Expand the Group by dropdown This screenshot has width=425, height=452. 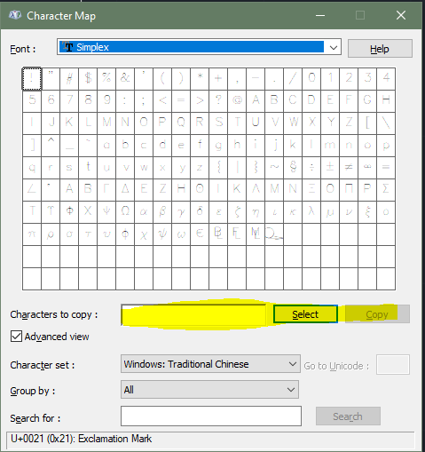click(x=209, y=390)
